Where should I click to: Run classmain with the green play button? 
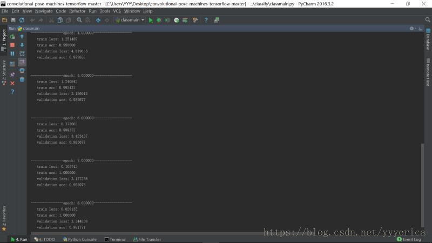[x=151, y=20]
